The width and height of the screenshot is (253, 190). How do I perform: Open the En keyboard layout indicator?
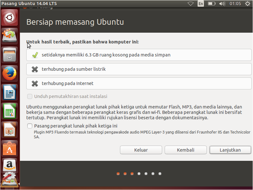(201, 3)
